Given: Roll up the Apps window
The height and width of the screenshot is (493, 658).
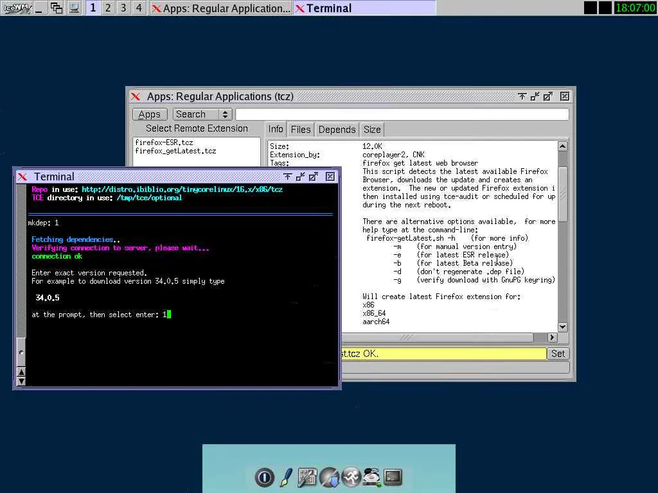Looking at the screenshot, I should coord(522,96).
